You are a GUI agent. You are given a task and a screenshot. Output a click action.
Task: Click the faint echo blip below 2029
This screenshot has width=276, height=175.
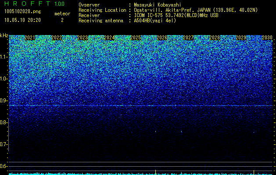click(254, 133)
